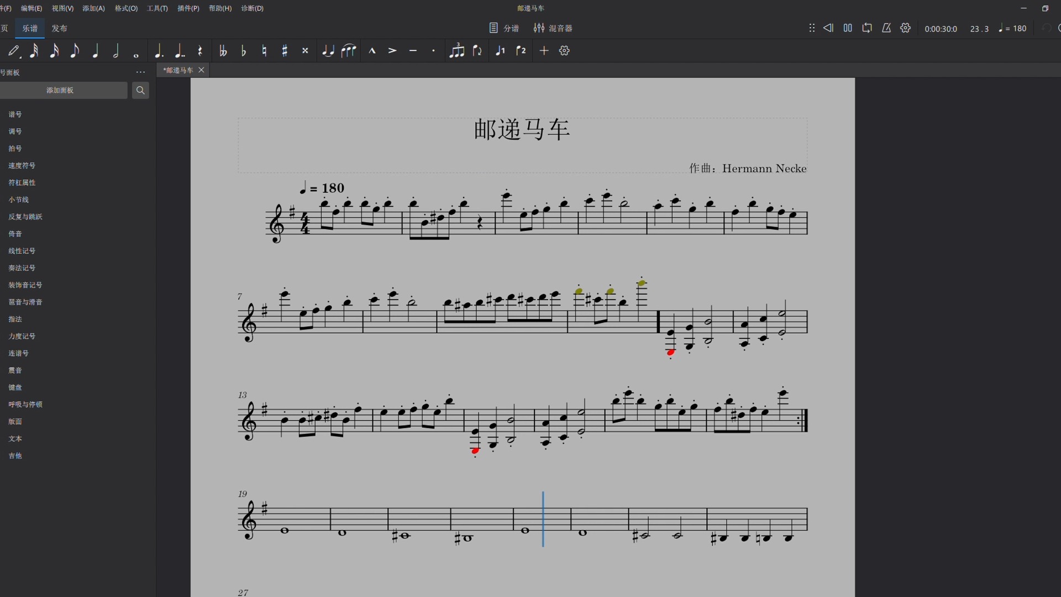The image size is (1061, 597).
Task: Open the tuplet options
Action: coord(456,51)
